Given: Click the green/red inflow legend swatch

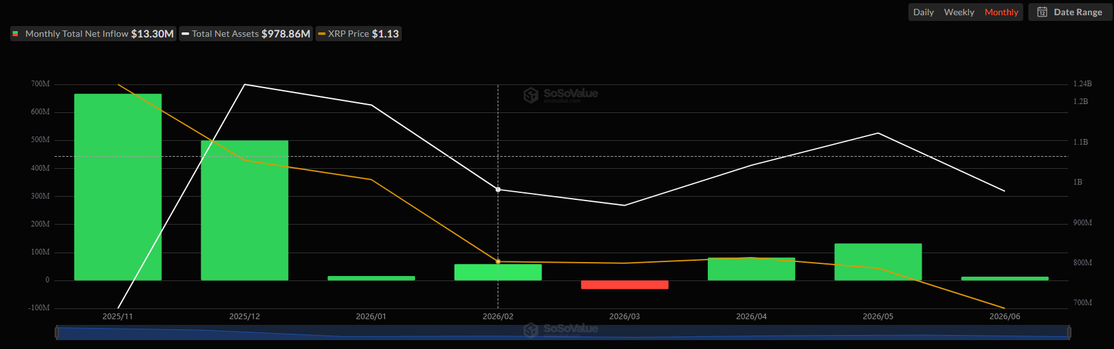Looking at the screenshot, I should coord(15,34).
